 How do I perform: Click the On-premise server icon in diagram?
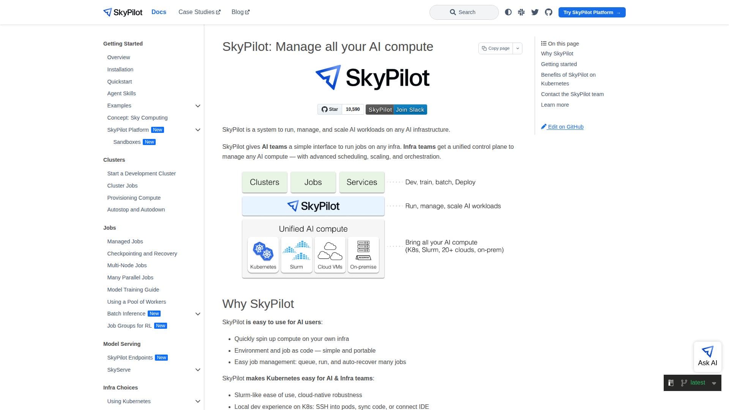click(x=363, y=251)
